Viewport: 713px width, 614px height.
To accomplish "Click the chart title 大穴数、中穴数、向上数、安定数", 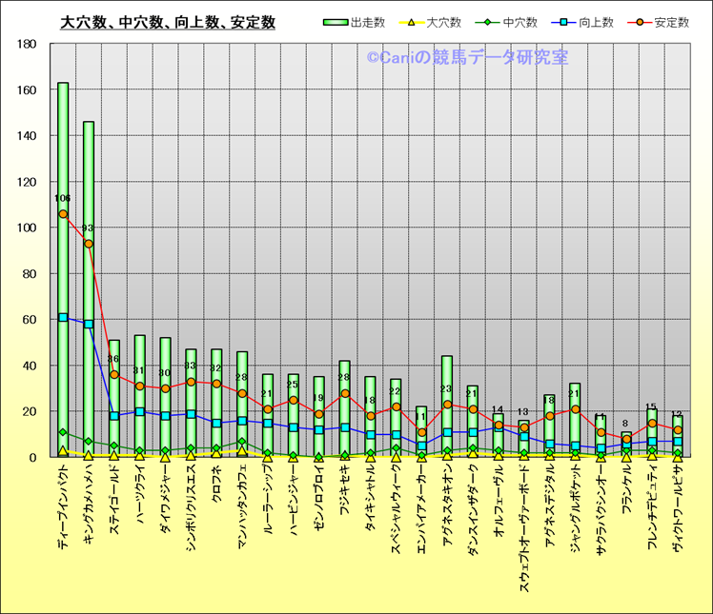I will pos(168,22).
